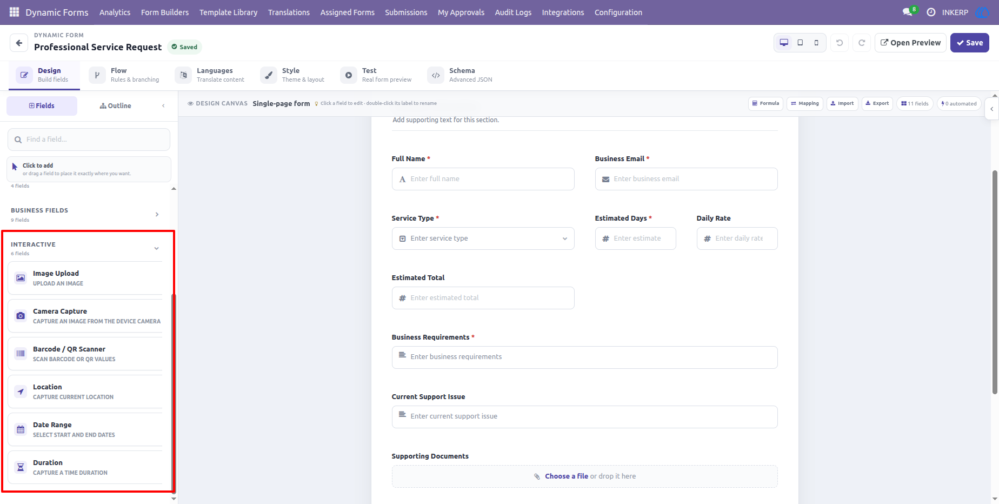Open the Template Library menu
Image resolution: width=999 pixels, height=504 pixels.
point(228,12)
